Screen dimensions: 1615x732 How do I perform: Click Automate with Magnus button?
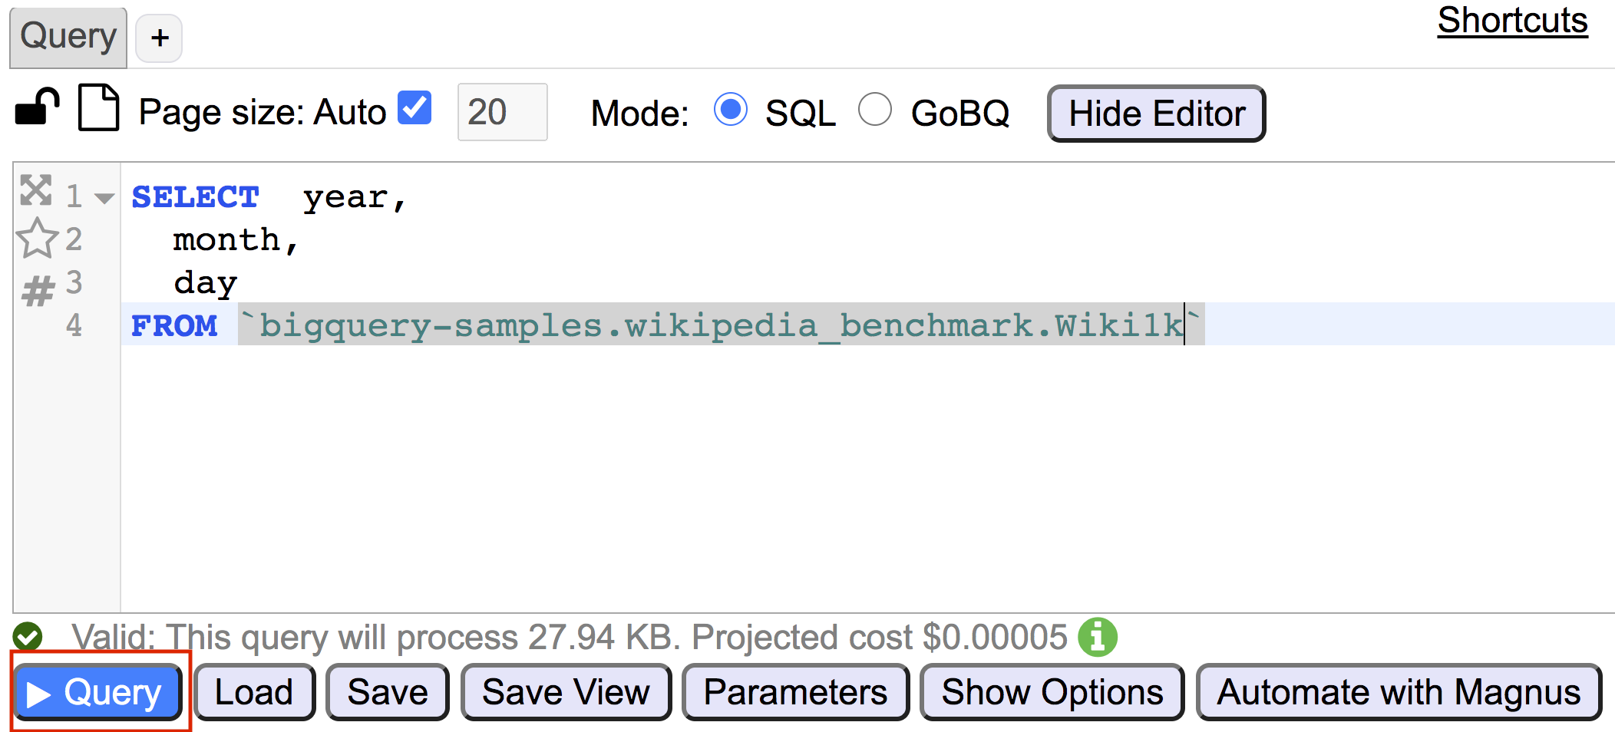point(1398,692)
